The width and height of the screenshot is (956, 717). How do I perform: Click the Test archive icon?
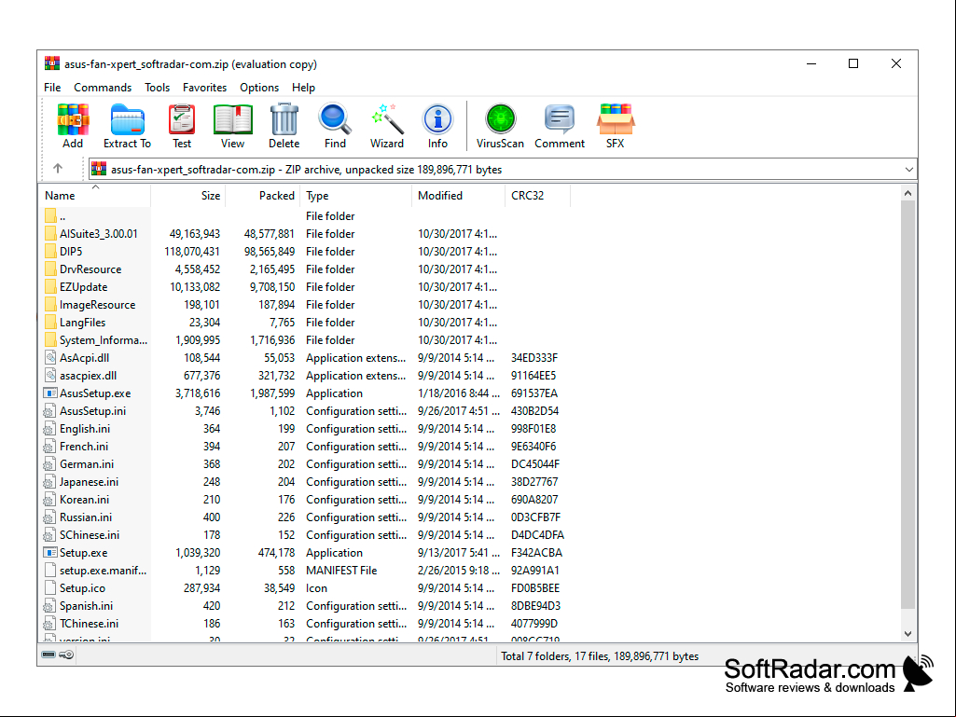[x=182, y=119]
